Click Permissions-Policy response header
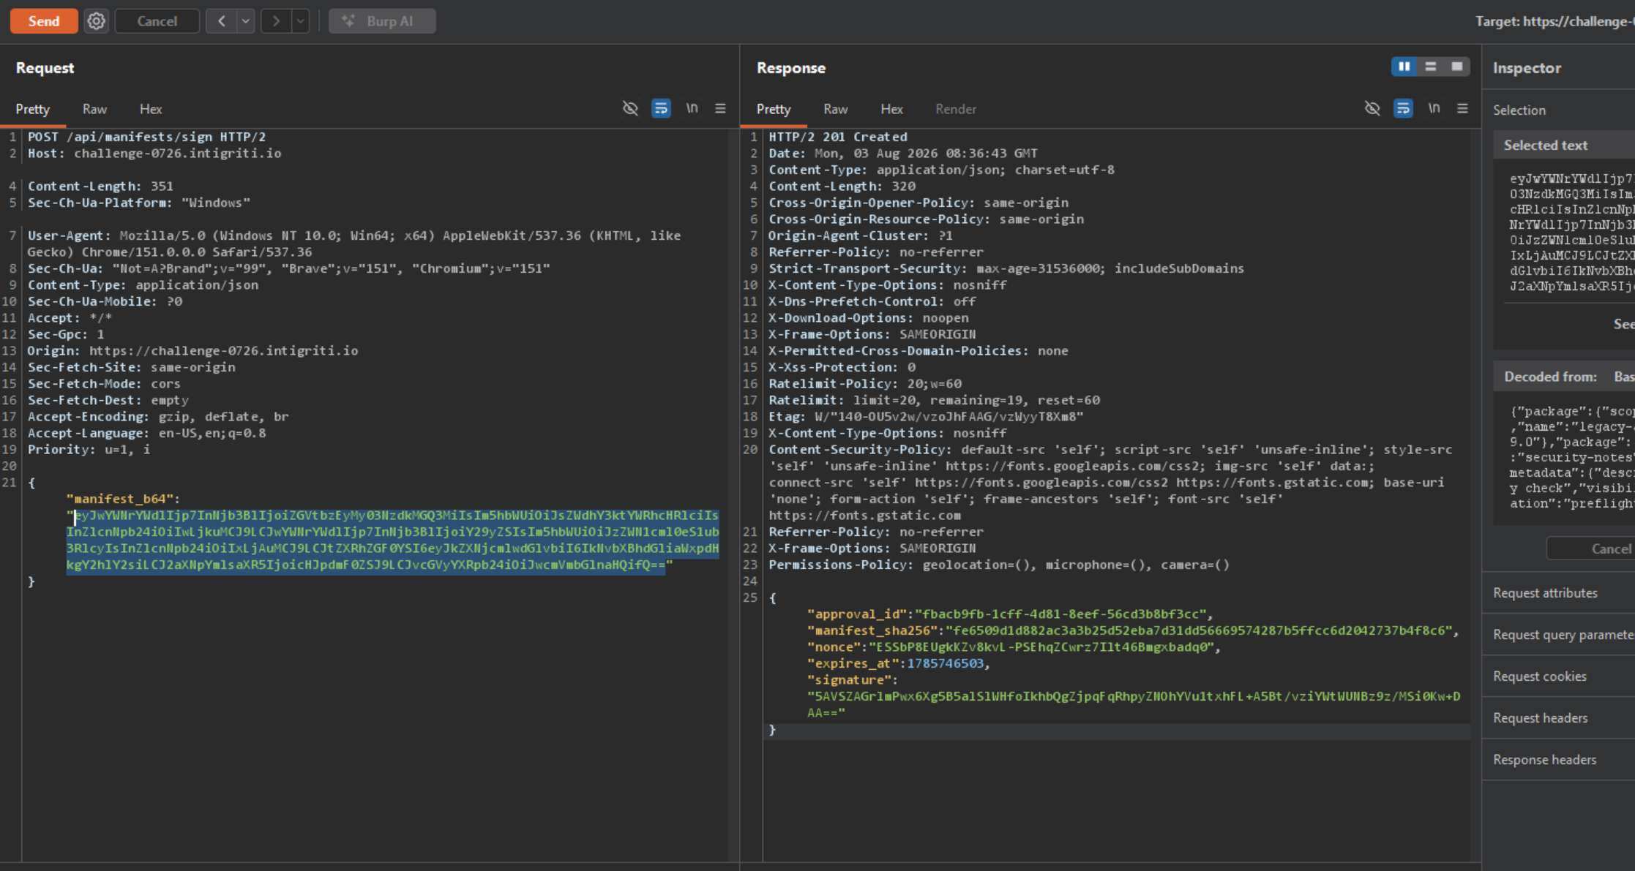 pos(999,565)
